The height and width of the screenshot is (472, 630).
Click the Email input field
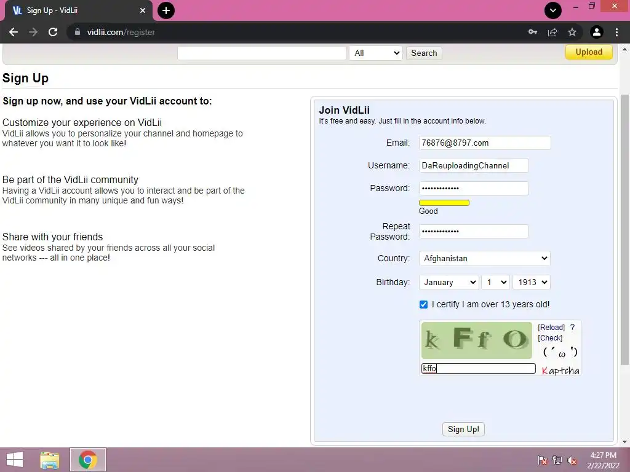tap(485, 143)
